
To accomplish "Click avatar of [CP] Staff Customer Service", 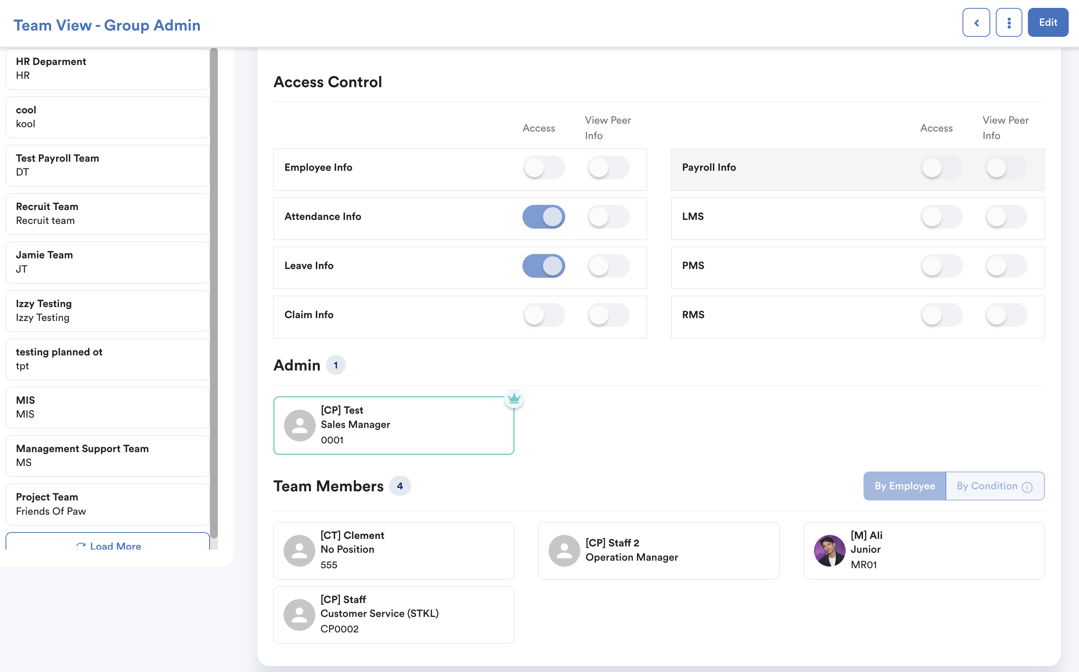I will point(299,615).
